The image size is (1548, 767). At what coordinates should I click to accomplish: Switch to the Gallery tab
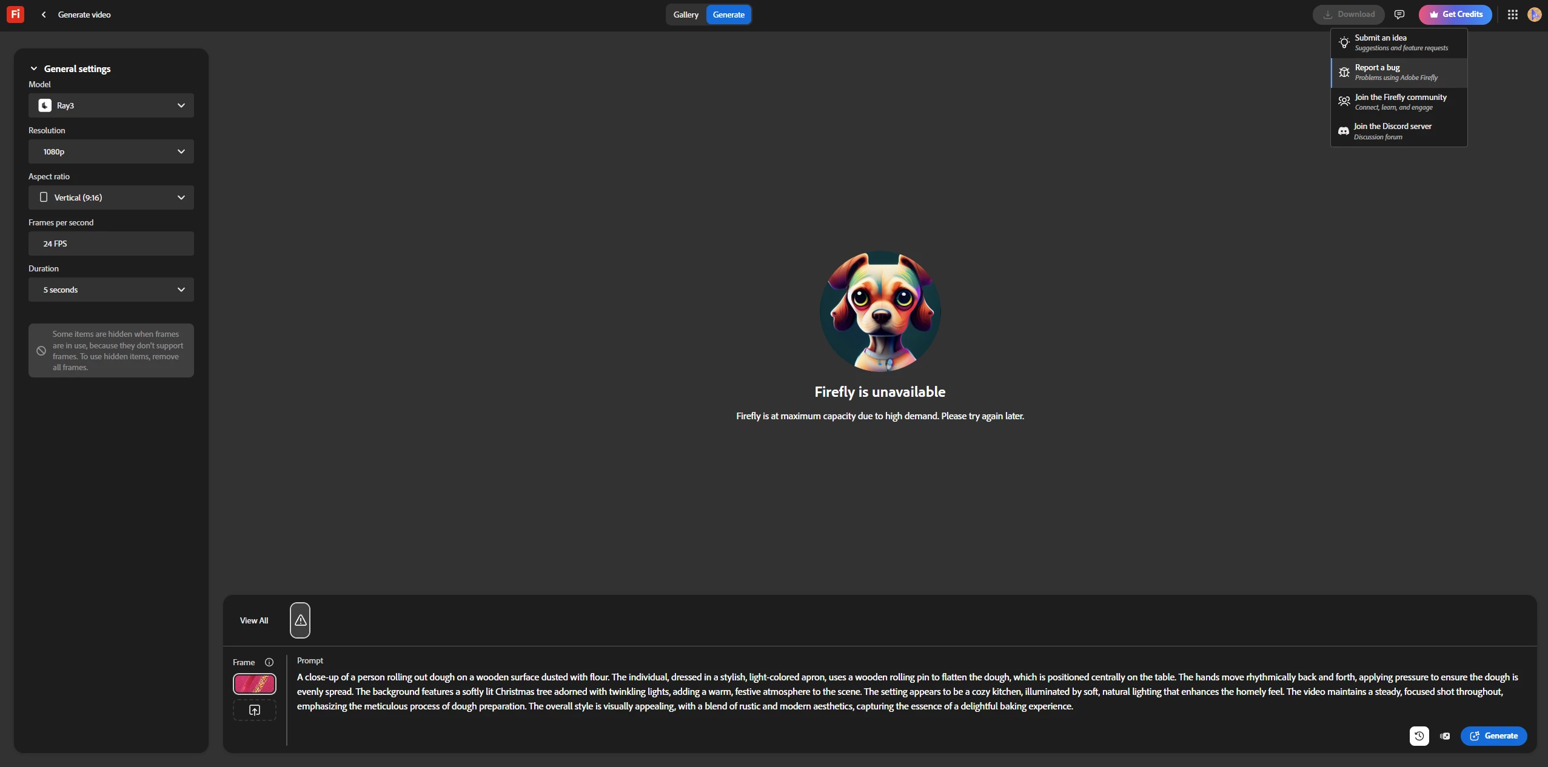(686, 15)
